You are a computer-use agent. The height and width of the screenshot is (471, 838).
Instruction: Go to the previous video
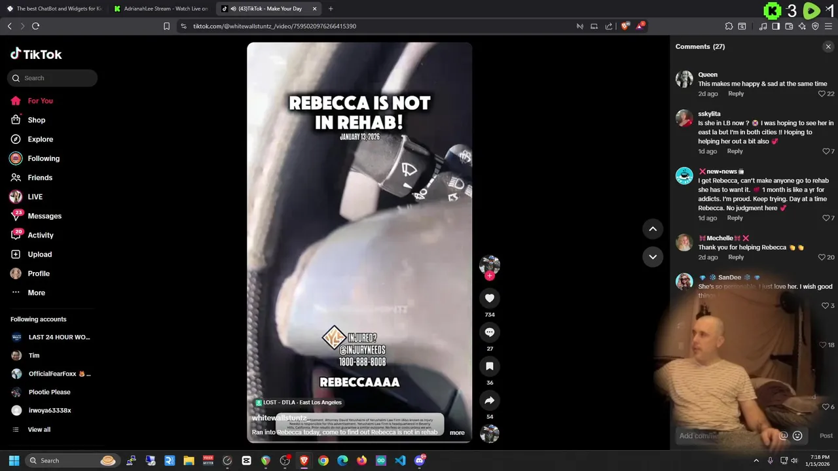(653, 229)
